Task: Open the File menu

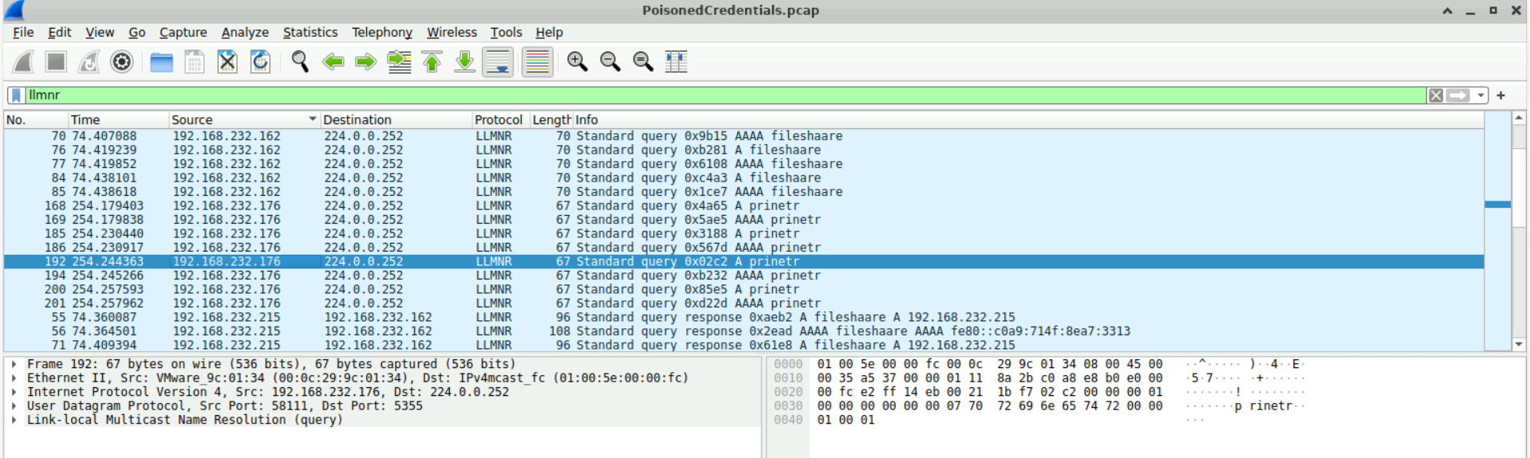Action: pos(23,33)
